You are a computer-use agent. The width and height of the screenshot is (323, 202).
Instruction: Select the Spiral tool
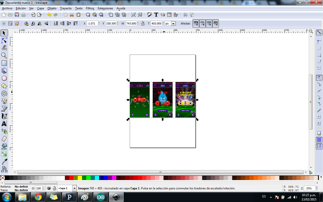coord(4,93)
